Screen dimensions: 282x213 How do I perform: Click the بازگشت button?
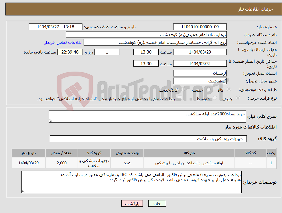click(132, 203)
